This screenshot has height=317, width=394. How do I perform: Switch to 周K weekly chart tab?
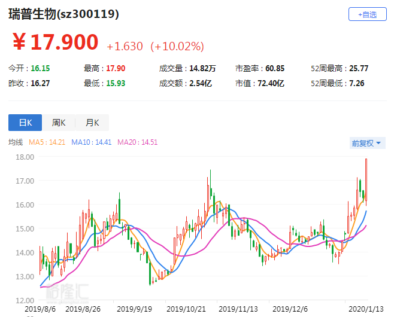pyautogui.click(x=59, y=123)
